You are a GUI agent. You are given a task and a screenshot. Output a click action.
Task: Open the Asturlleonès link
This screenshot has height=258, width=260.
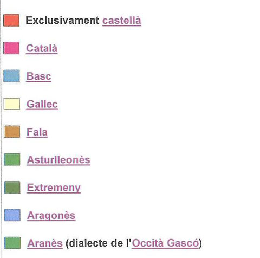click(x=58, y=160)
